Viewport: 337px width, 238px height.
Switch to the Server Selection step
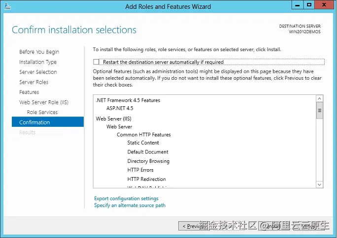[x=38, y=72]
